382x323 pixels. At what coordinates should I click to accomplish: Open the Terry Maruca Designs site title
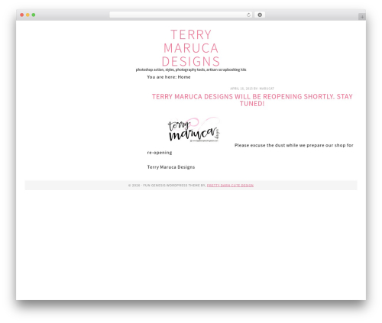pyautogui.click(x=191, y=48)
